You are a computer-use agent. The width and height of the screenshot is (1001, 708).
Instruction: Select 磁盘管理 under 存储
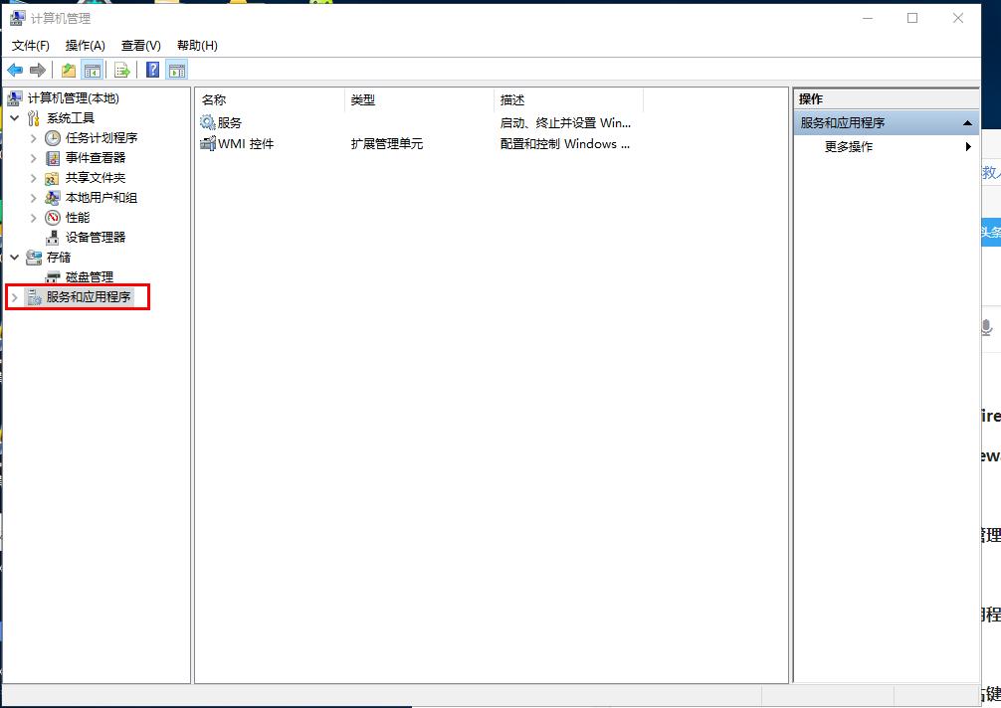pyautogui.click(x=89, y=276)
